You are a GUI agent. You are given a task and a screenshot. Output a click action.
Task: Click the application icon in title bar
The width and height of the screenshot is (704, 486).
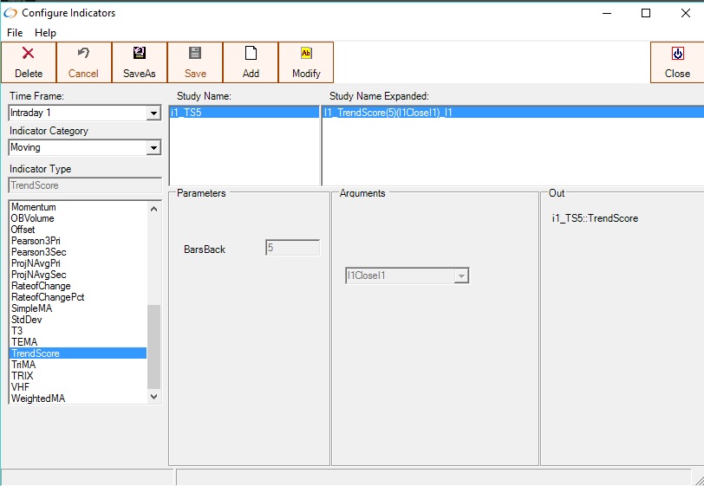point(10,13)
